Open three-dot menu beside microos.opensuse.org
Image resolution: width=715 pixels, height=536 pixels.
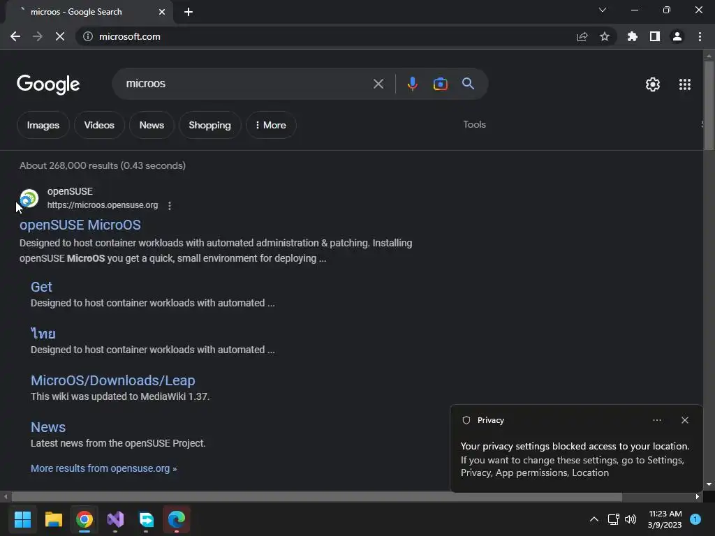coord(170,206)
